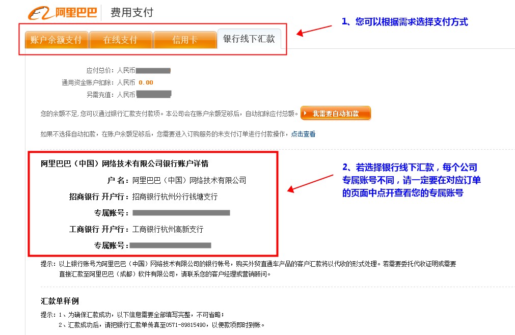The height and width of the screenshot is (335, 515).
Task: Select 通用资金账户扣除 label
Action: (x=88, y=82)
